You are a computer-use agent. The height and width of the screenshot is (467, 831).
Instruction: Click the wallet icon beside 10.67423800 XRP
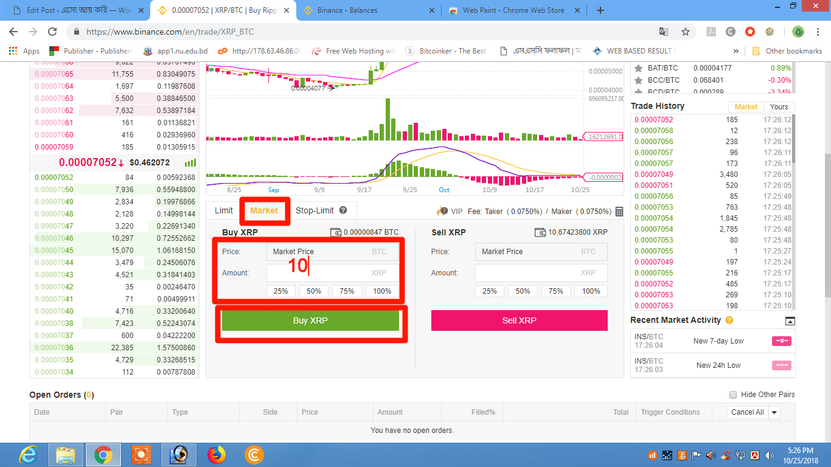pos(540,232)
